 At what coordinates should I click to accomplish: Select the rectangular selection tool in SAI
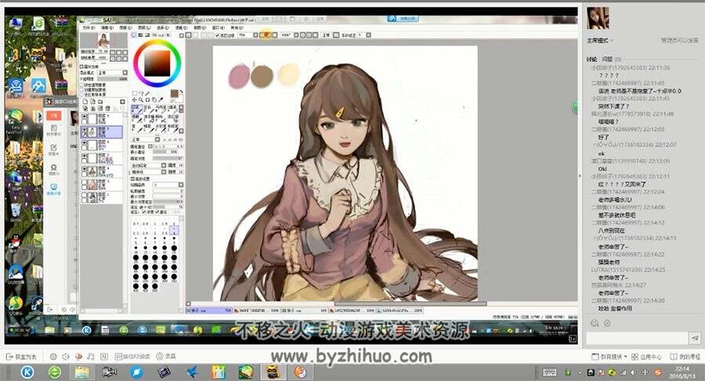click(135, 93)
